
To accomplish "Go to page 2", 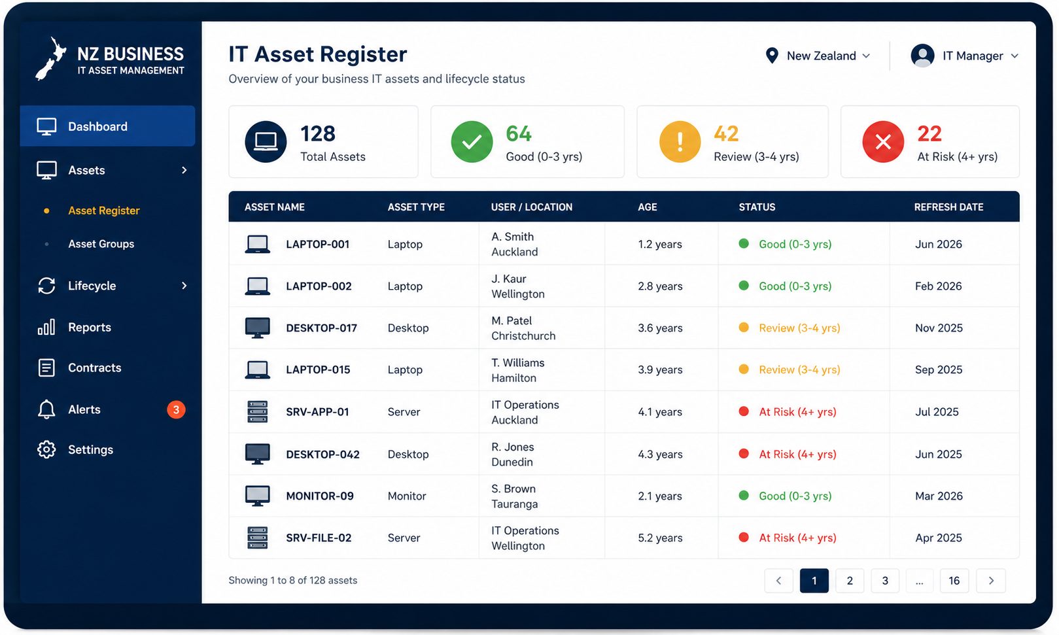I will click(850, 581).
